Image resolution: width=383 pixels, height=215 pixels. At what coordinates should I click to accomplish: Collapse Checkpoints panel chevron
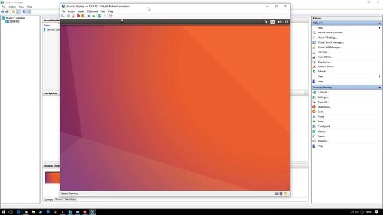306,93
